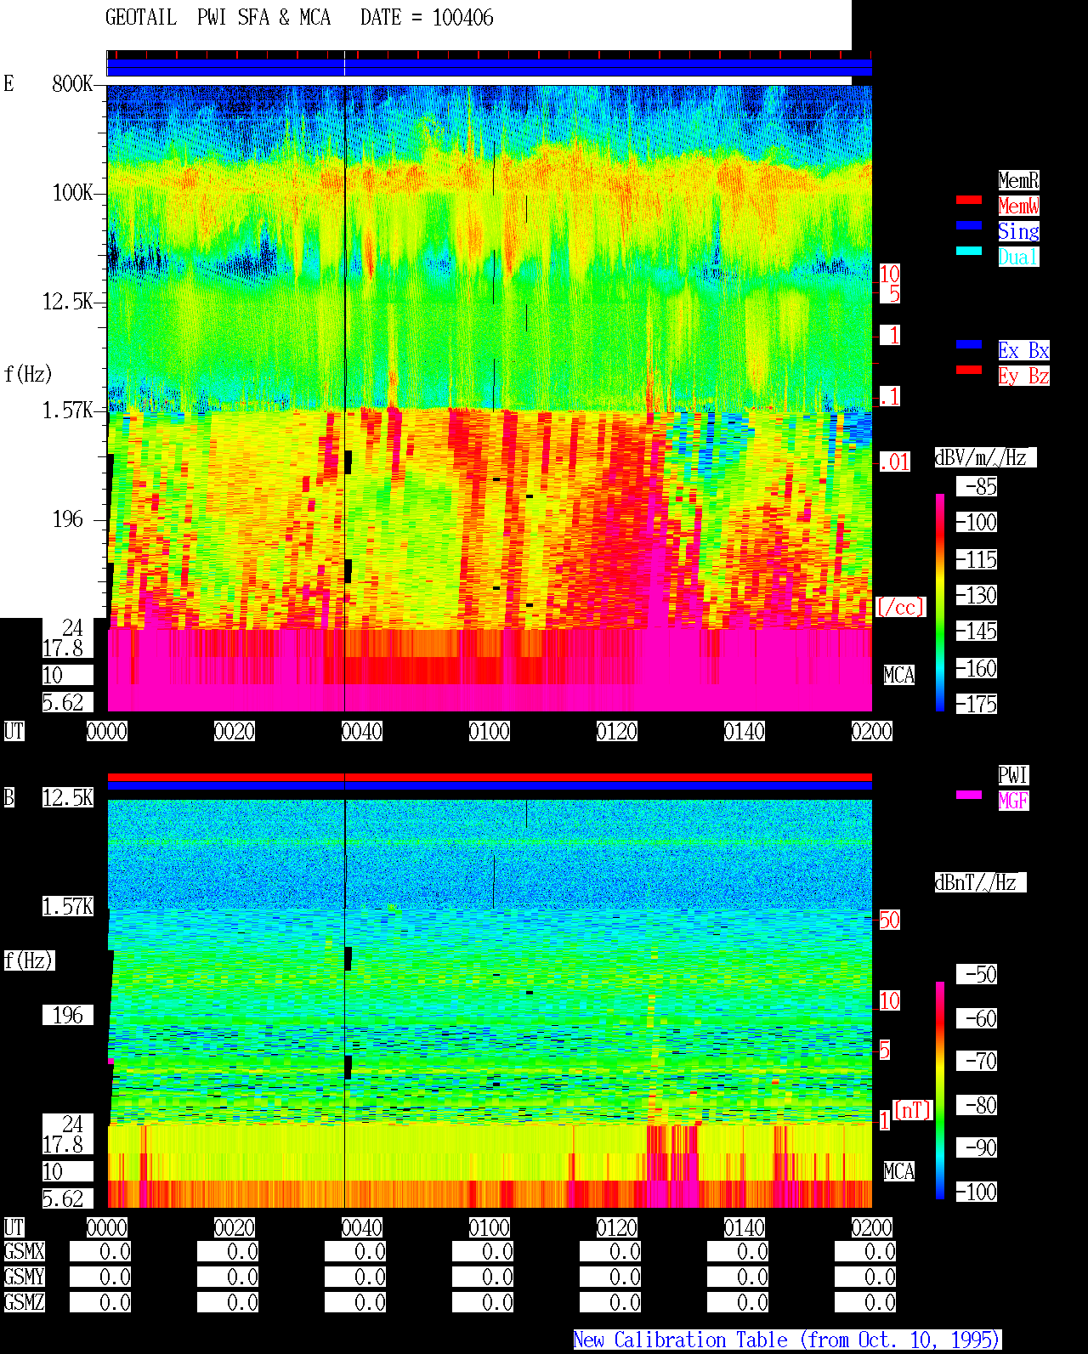1088x1354 pixels.
Task: Click the blue Sing legend swatch
Action: (969, 225)
